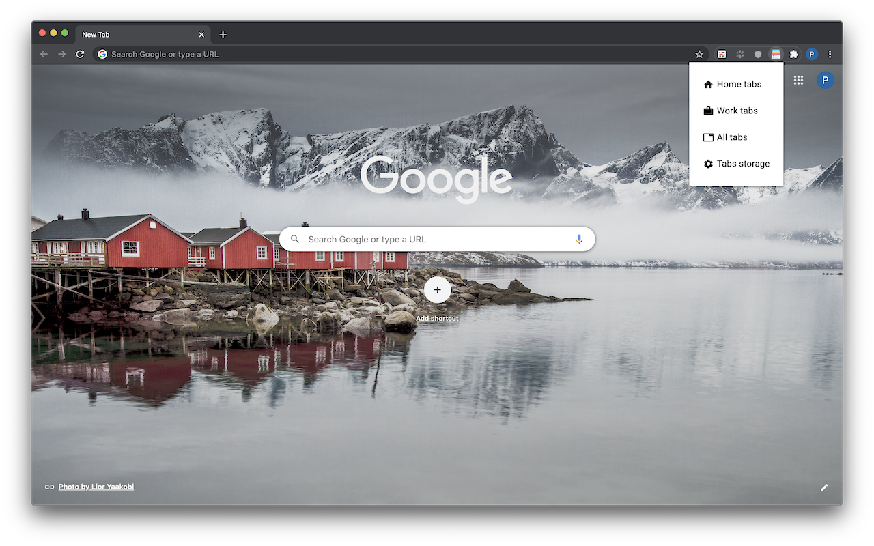Reload the current page

80,54
